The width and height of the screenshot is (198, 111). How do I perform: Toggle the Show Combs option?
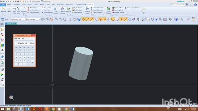click(46, 8)
